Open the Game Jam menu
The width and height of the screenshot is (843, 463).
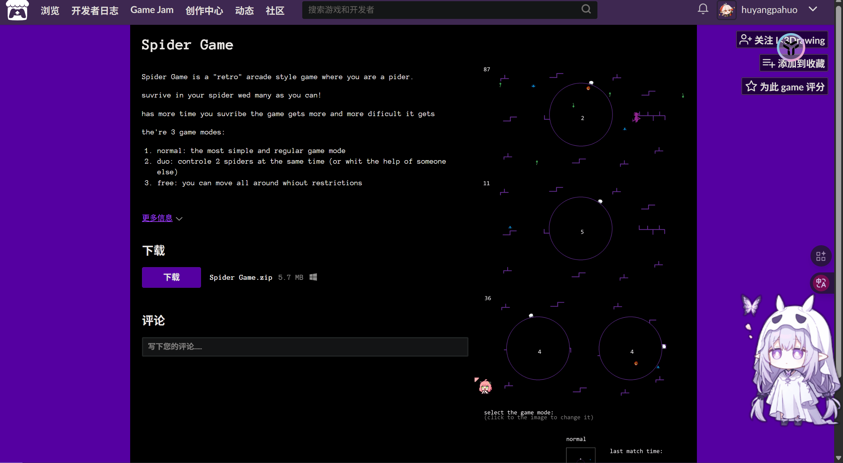(152, 10)
